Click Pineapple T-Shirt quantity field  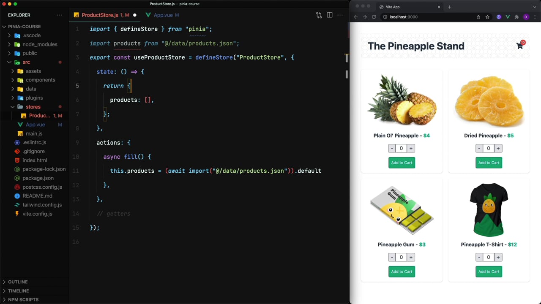pyautogui.click(x=488, y=257)
